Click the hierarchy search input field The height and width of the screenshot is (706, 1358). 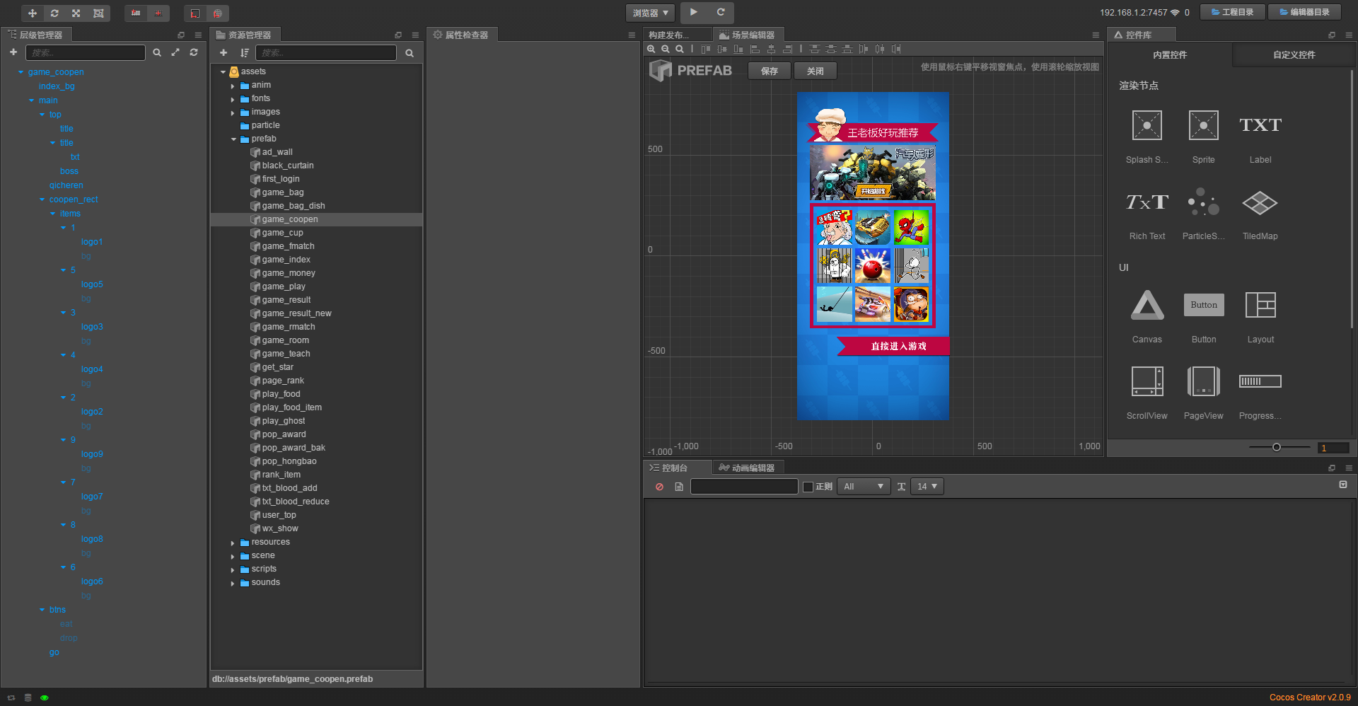86,52
